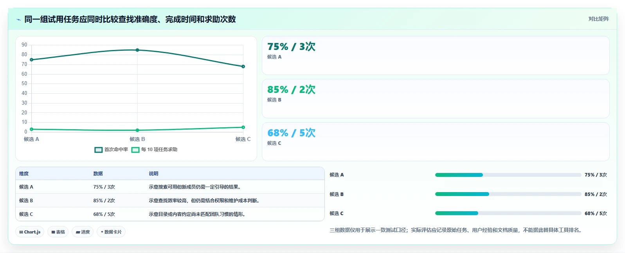The width and height of the screenshot is (625, 253).
Task: Click the 求助 data point for 候选 B
Action: pyautogui.click(x=137, y=130)
